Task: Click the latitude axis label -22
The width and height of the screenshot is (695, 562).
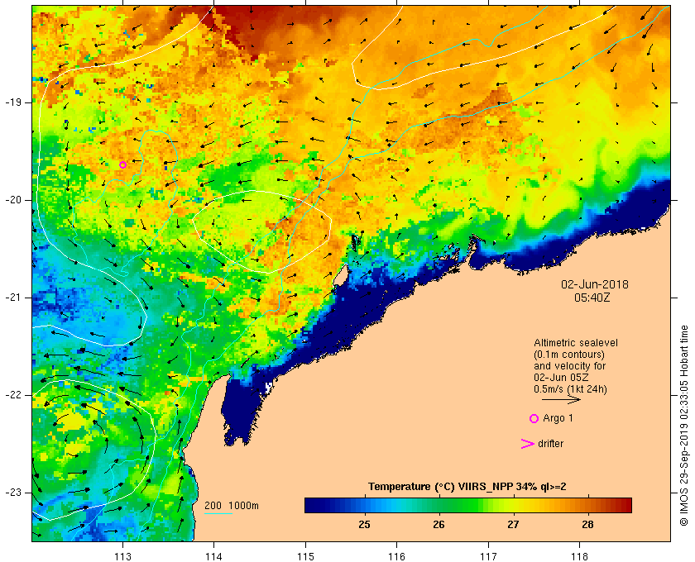Action: click(12, 395)
